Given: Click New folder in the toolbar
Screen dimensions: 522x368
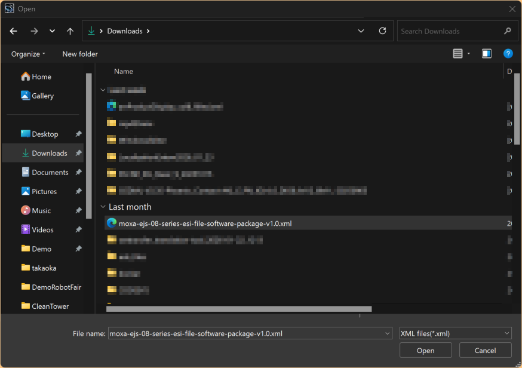Looking at the screenshot, I should tap(80, 54).
